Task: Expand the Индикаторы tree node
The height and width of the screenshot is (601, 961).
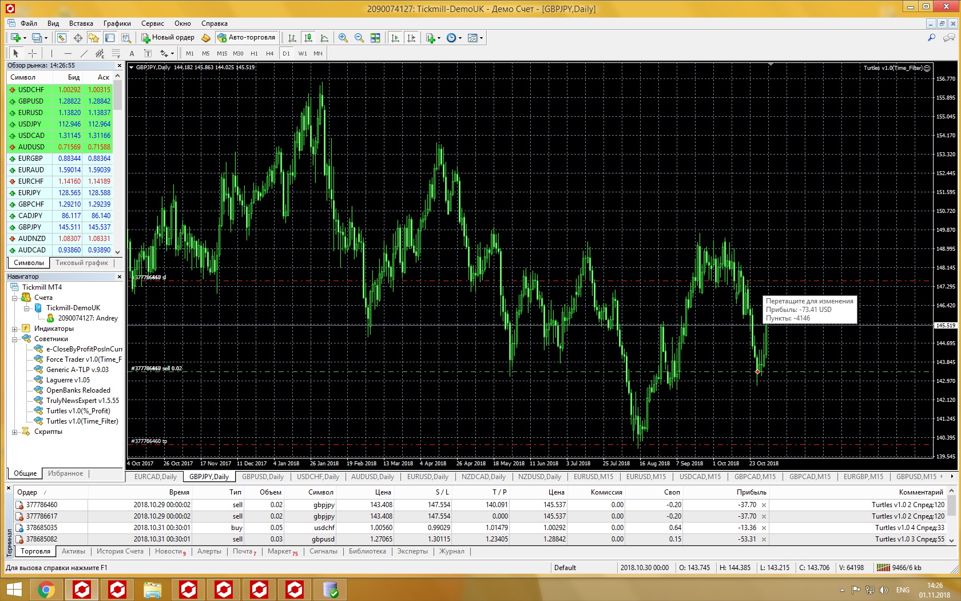Action: pos(15,329)
